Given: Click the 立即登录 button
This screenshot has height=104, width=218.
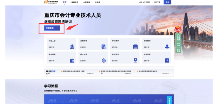Looking at the screenshot, I should click(52, 28).
